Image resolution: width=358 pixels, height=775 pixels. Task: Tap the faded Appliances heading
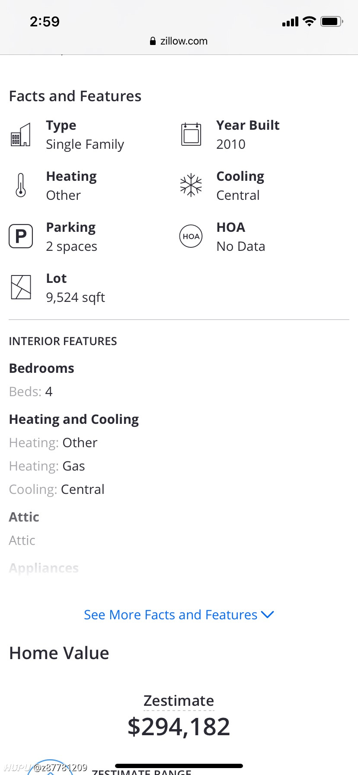(x=44, y=568)
